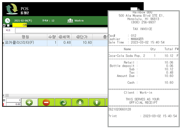The width and height of the screenshot is (182, 129).
Task: Click the @세액 column header
Action: pos(64,37)
